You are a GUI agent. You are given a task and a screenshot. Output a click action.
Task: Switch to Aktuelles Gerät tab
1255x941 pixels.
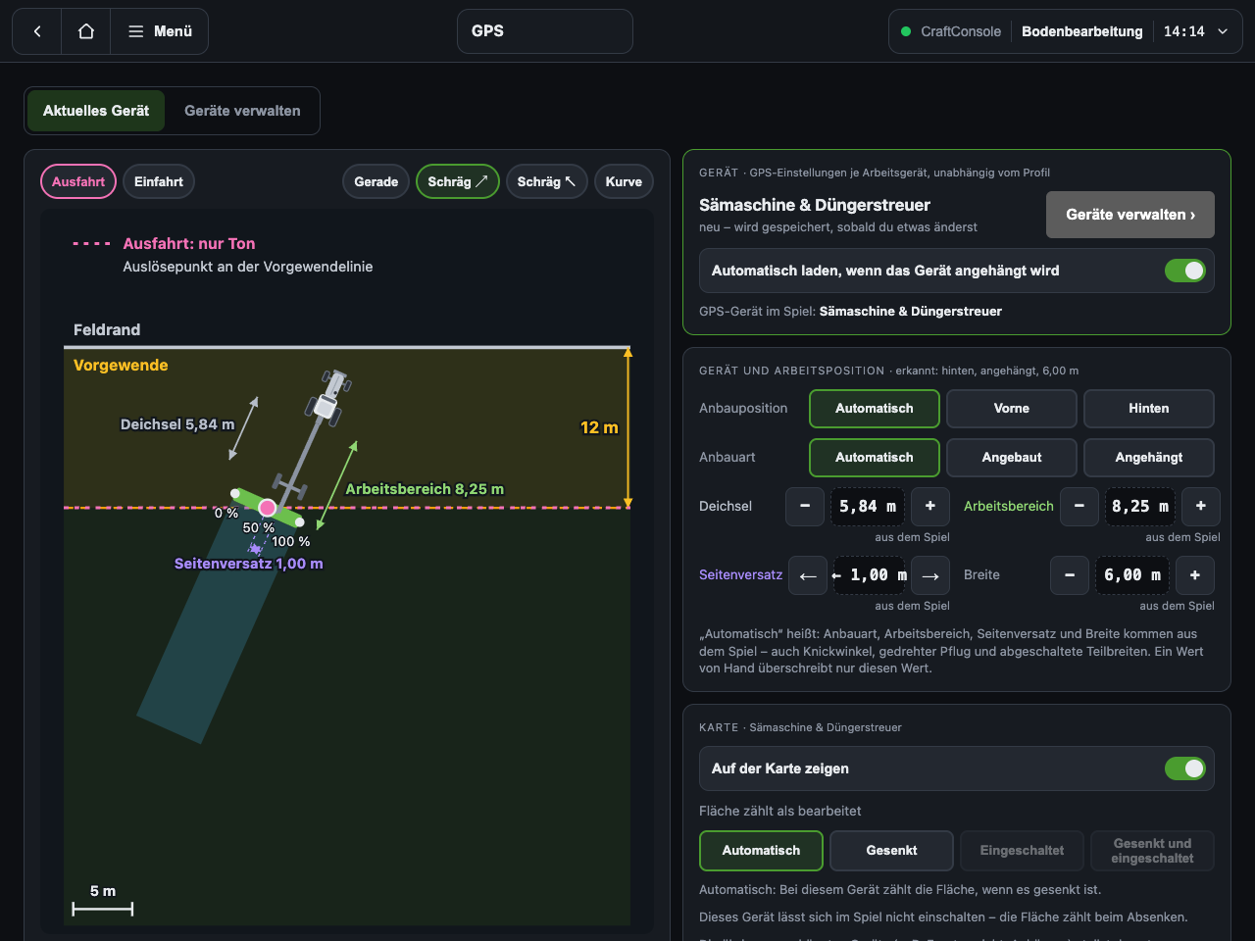[96, 111]
